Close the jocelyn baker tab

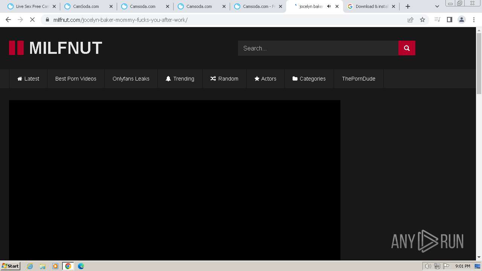pyautogui.click(x=337, y=6)
